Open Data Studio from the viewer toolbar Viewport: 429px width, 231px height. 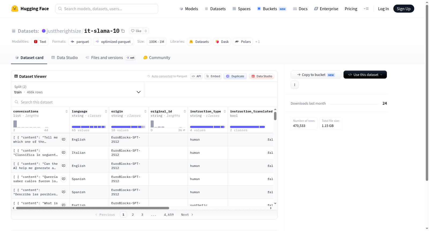click(262, 76)
